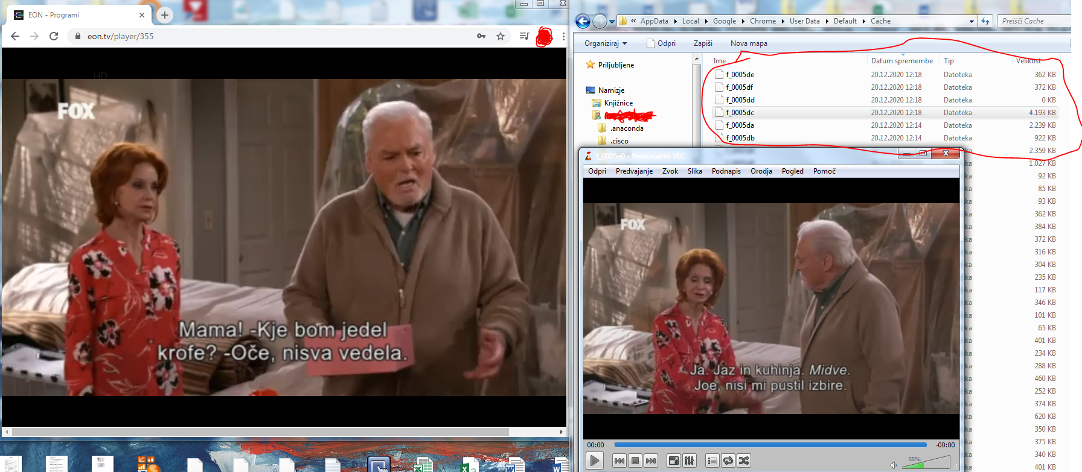The height and width of the screenshot is (472, 1082).
Task: Close the EON - Programi tab
Action: pyautogui.click(x=142, y=15)
